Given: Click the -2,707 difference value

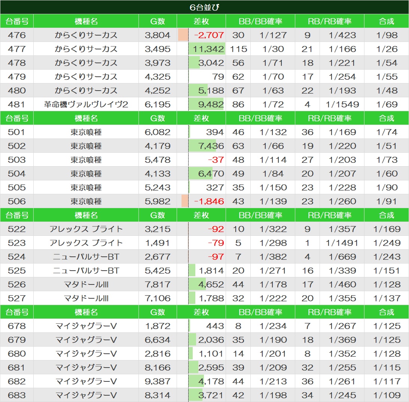Looking at the screenshot, I should click(x=209, y=35).
